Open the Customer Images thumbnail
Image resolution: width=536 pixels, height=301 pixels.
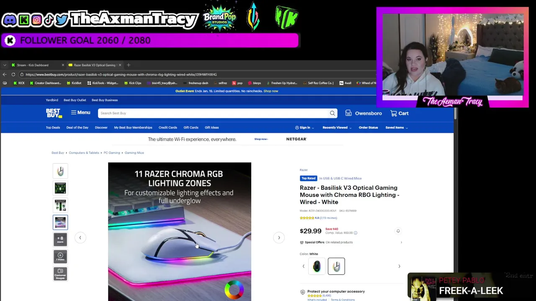point(60,273)
